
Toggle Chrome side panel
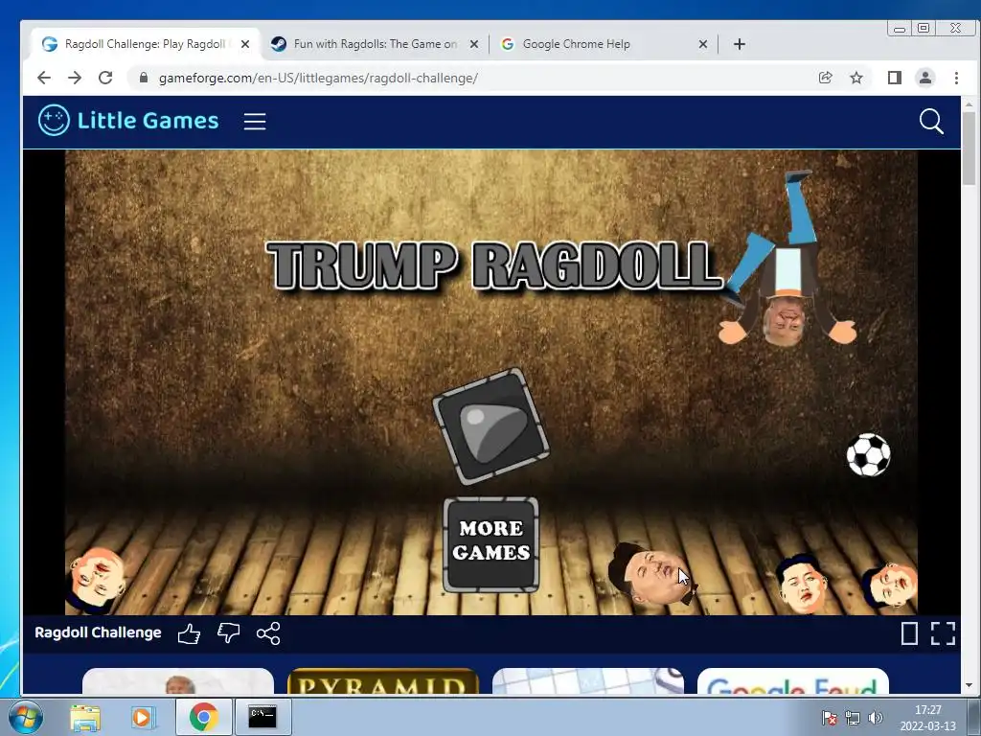(x=895, y=78)
